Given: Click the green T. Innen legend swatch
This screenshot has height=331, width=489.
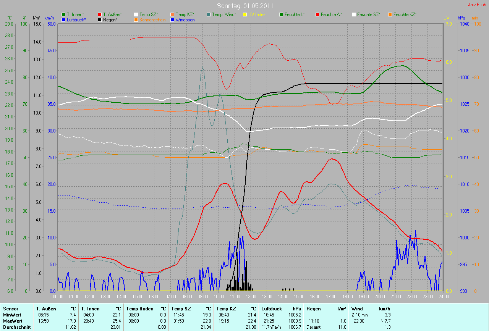Looking at the screenshot, I should tap(64, 15).
